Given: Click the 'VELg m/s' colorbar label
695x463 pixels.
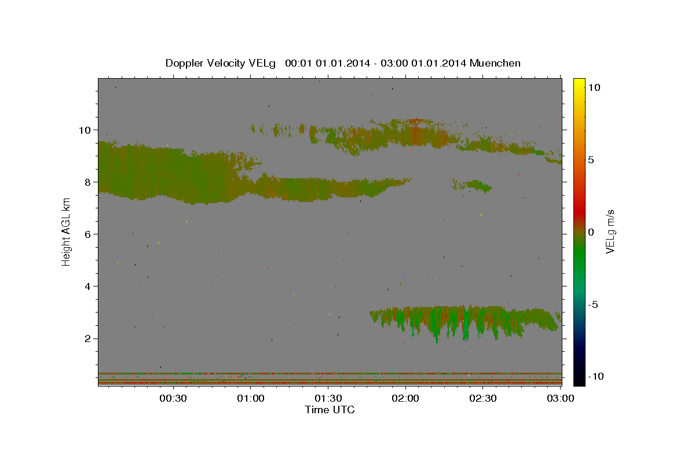Looking at the screenshot, I should pyautogui.click(x=610, y=231).
